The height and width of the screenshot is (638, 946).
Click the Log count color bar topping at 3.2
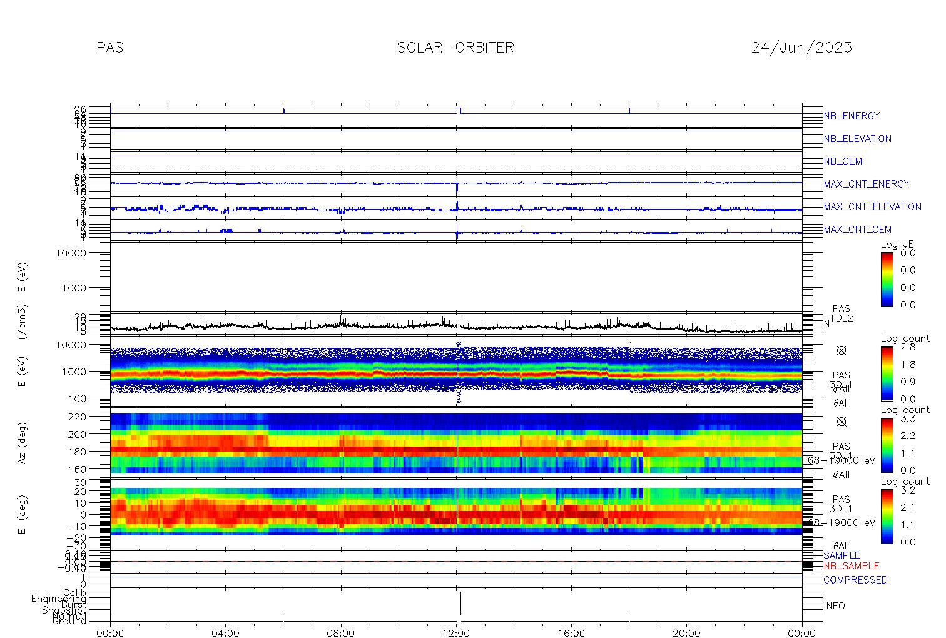coord(887,515)
